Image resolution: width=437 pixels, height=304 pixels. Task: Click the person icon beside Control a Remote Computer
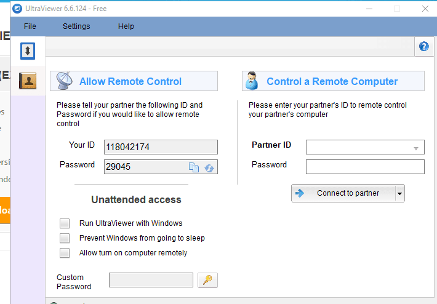(x=252, y=81)
